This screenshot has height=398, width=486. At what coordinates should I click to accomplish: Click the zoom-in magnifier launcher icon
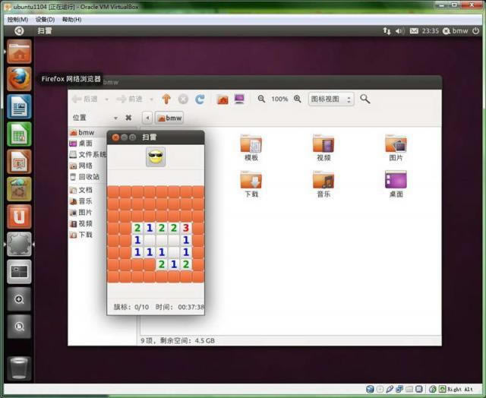point(19,299)
